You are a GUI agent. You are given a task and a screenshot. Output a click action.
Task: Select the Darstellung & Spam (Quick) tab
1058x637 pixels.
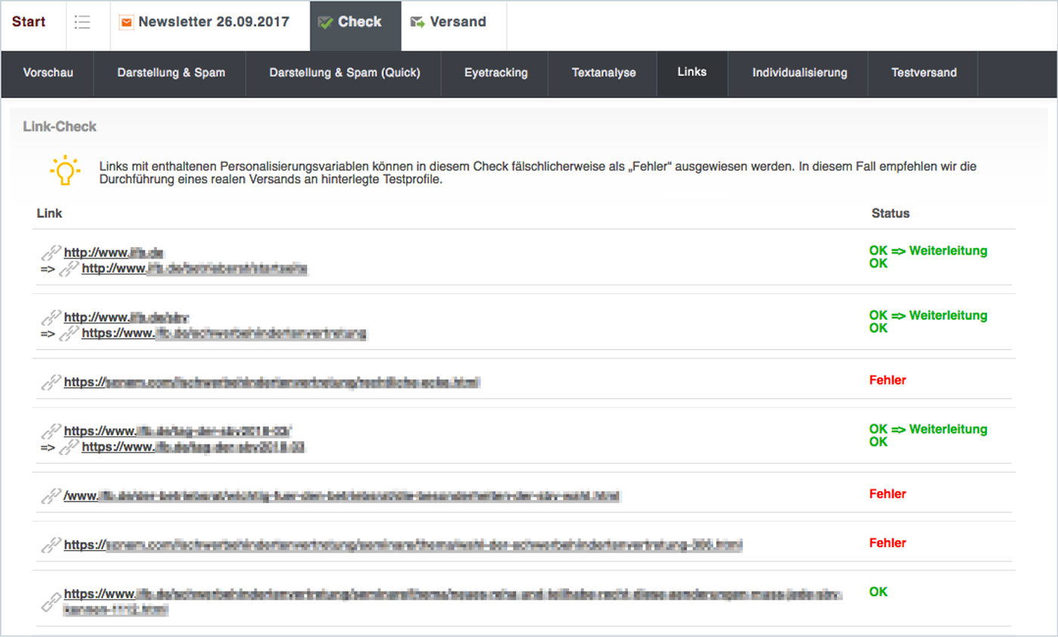tap(345, 73)
